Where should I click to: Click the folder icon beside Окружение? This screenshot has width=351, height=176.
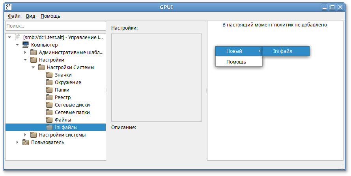click(49, 82)
